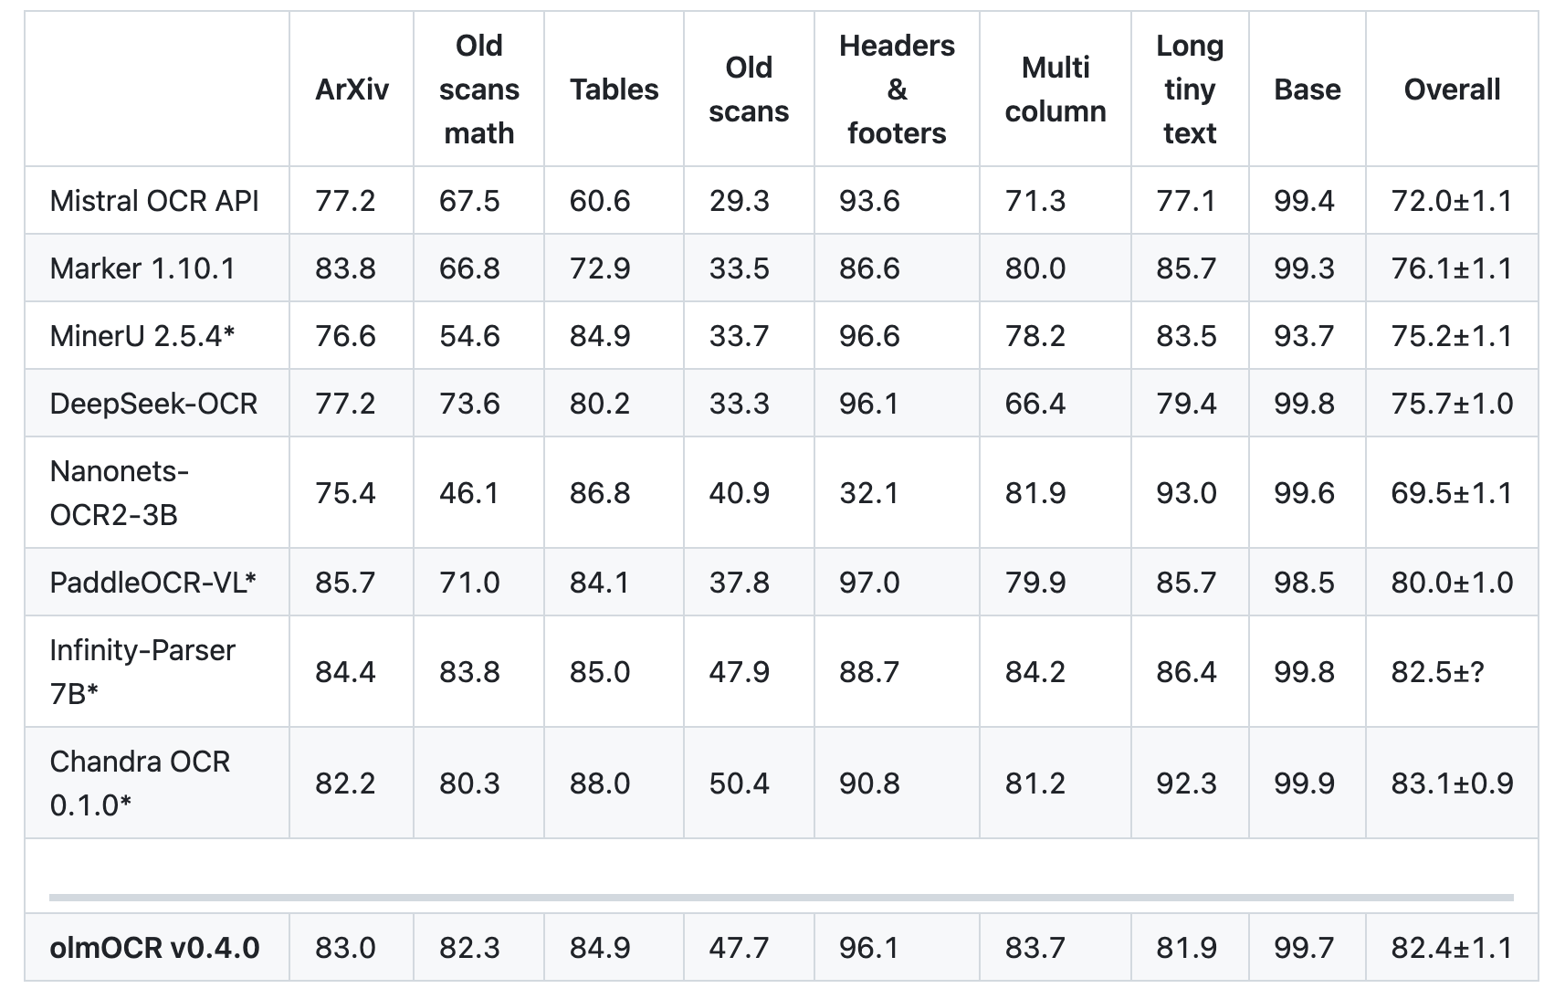Click the Overall column header
Viewport: 1565px width, 999px height.
1452,89
